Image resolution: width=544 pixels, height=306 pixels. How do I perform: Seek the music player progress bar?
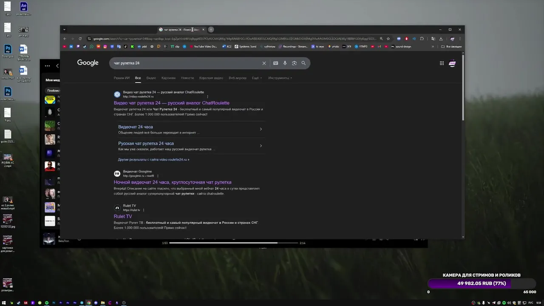pos(233,243)
